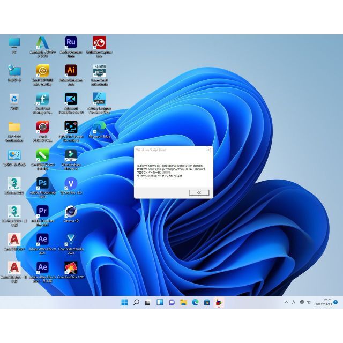Screen dimensions: 343x343
Task: Launch CorelDRAW 2021 shortcut
Action: pos(43,160)
